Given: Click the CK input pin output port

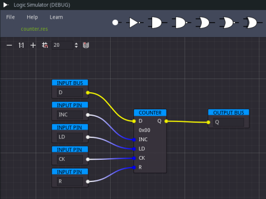Looking at the screenshot, I should tap(88, 159).
